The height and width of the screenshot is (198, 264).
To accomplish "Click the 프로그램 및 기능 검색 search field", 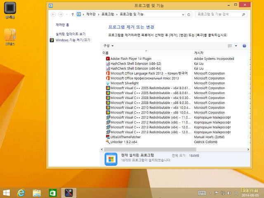I will click(x=221, y=14).
